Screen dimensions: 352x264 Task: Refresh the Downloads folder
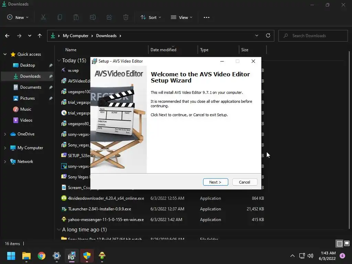268,35
